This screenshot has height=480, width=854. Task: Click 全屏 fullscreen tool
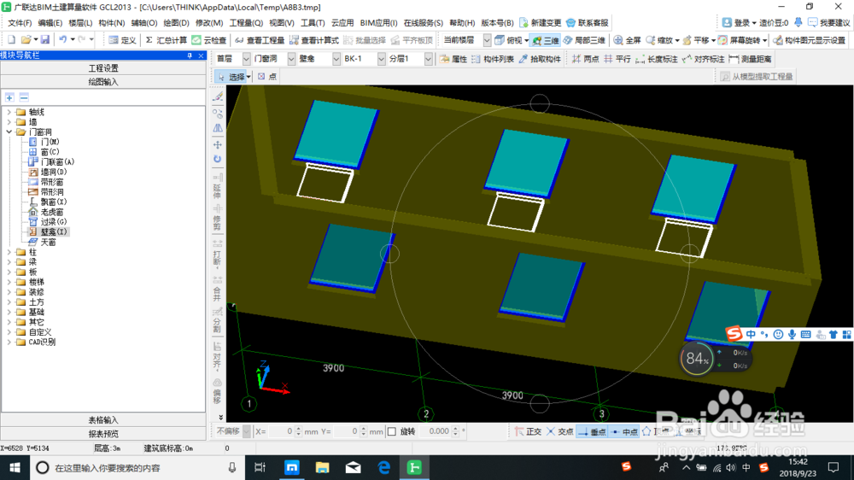click(x=628, y=40)
